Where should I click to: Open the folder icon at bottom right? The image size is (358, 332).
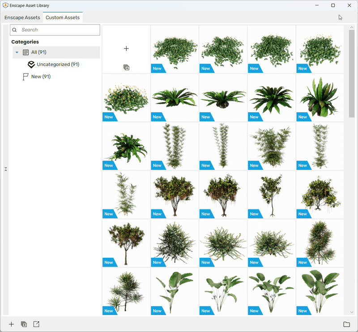[x=346, y=324]
